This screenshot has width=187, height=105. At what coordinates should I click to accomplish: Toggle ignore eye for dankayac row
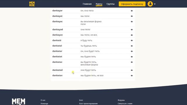tap(132, 22)
